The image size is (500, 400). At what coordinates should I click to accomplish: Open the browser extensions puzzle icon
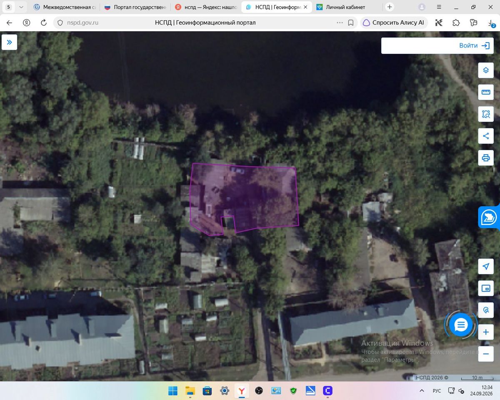pos(456,23)
